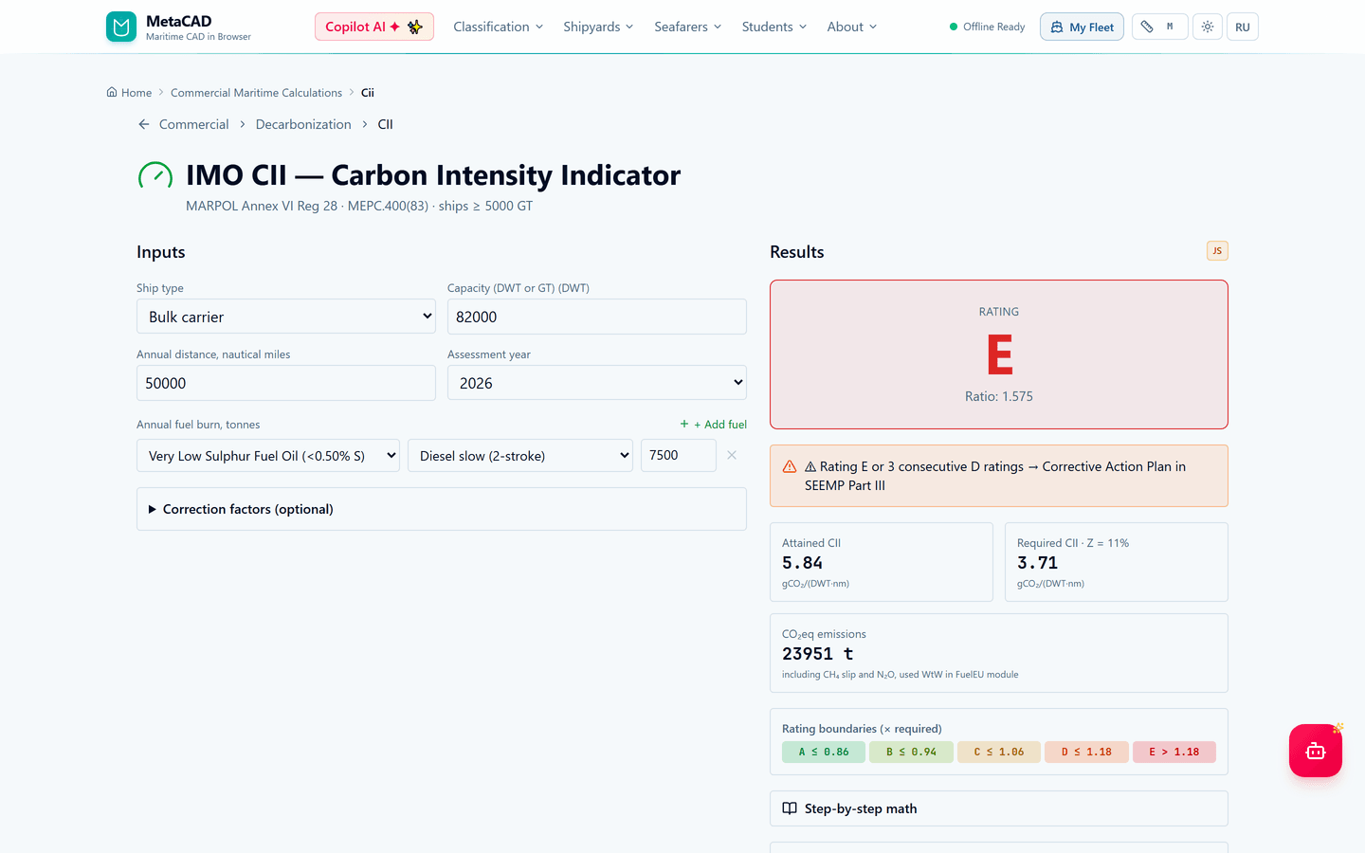Click the green gauge icon beside the title
1365x853 pixels.
tap(155, 176)
